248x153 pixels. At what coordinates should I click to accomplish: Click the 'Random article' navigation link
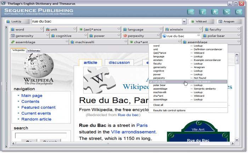click(36, 119)
